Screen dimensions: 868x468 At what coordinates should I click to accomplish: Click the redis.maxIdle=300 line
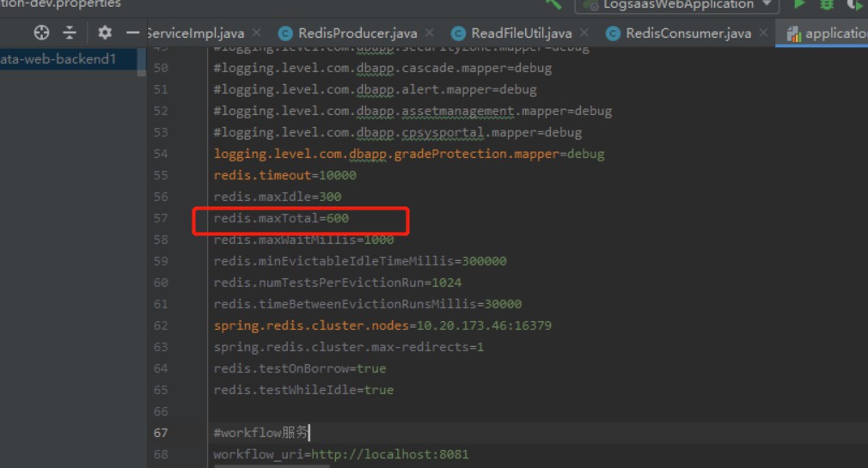(278, 197)
